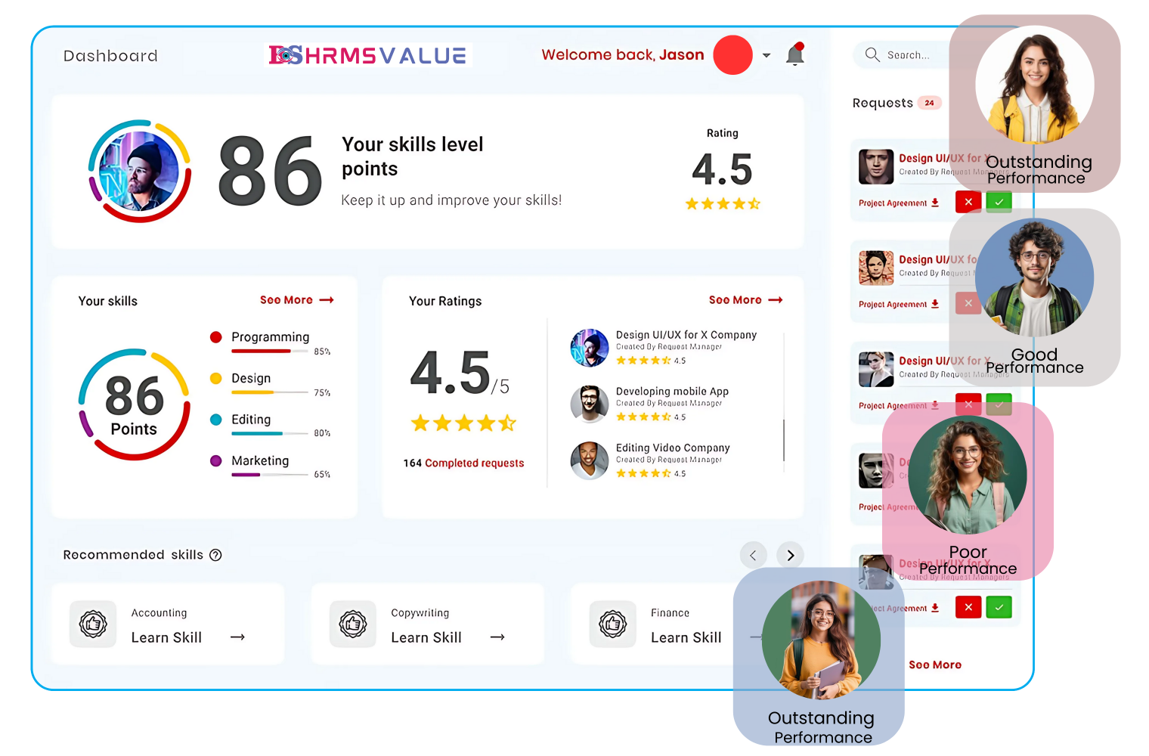Click See More under Requests list
Screen dimensions: 1149x756
click(x=935, y=665)
